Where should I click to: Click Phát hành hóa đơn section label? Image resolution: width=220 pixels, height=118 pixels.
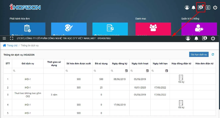tap(20, 18)
